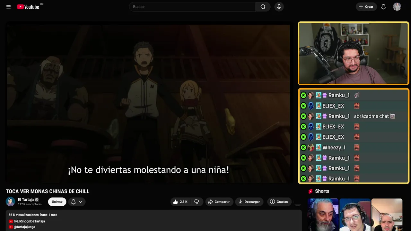Download the video with Descargar

pyautogui.click(x=249, y=202)
